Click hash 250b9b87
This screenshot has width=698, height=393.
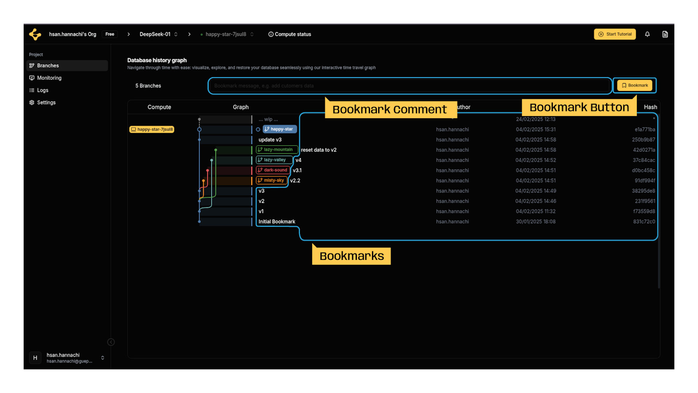(x=644, y=140)
